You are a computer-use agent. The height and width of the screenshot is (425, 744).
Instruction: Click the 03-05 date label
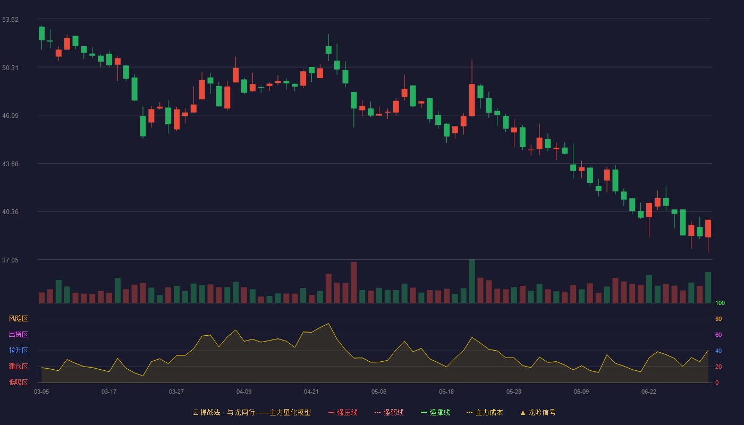pyautogui.click(x=41, y=392)
